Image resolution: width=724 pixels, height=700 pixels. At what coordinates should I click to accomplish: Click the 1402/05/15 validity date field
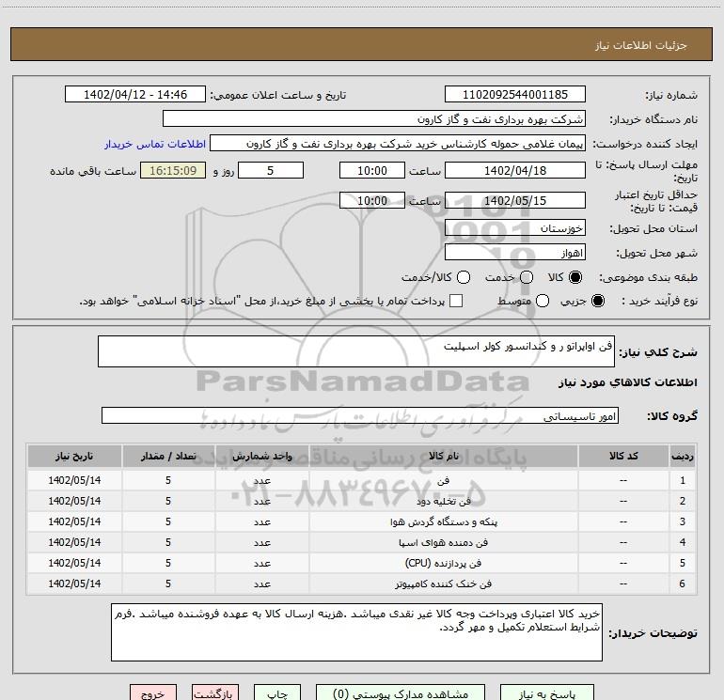(x=515, y=200)
